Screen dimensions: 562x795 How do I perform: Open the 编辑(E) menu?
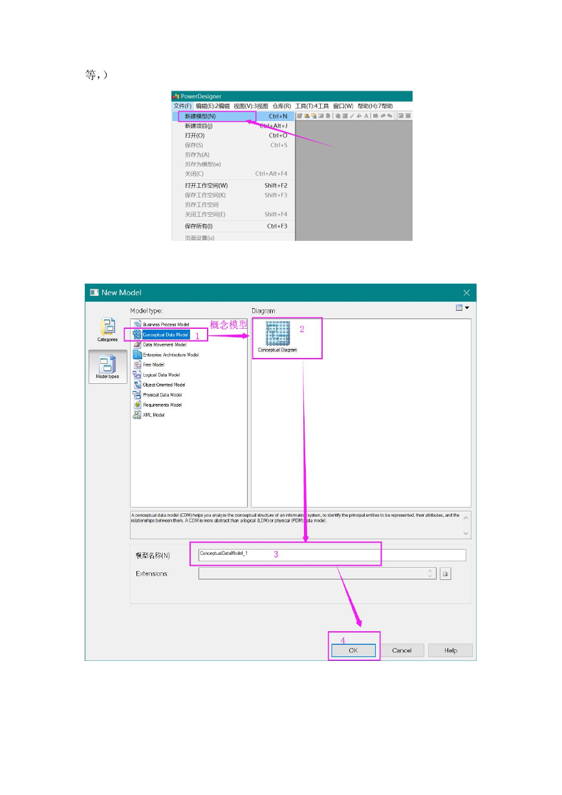coord(213,106)
